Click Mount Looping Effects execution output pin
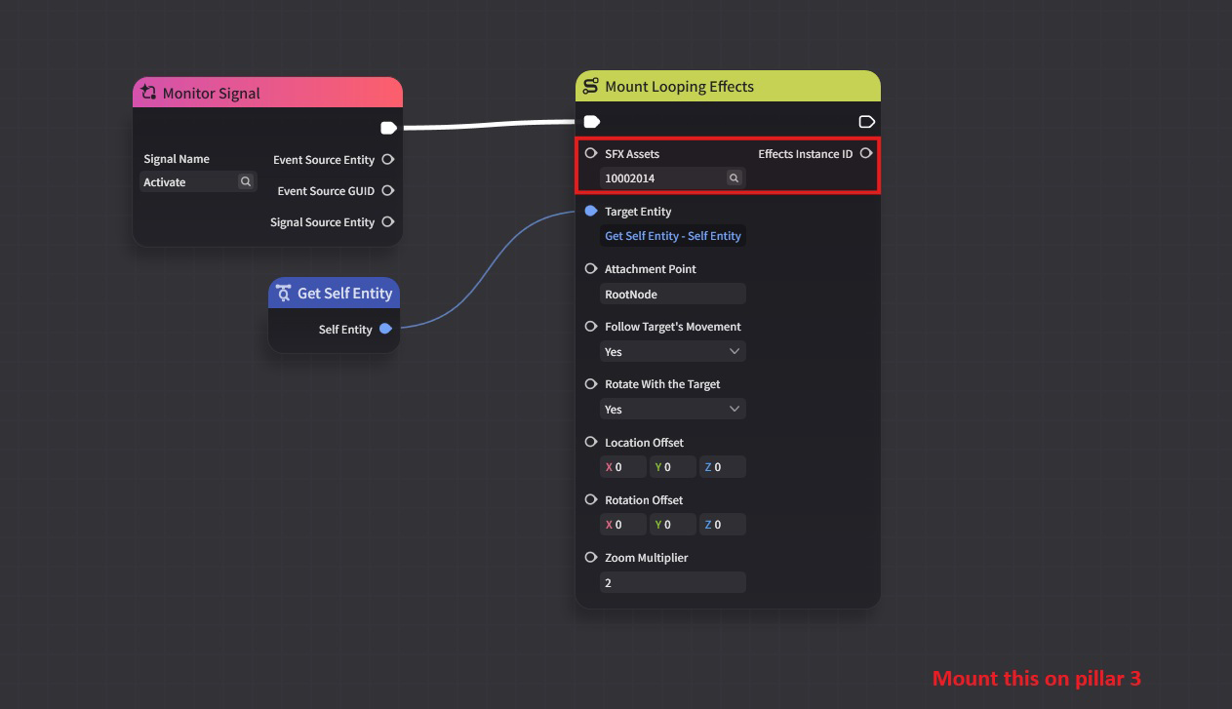The width and height of the screenshot is (1232, 709). 866,122
